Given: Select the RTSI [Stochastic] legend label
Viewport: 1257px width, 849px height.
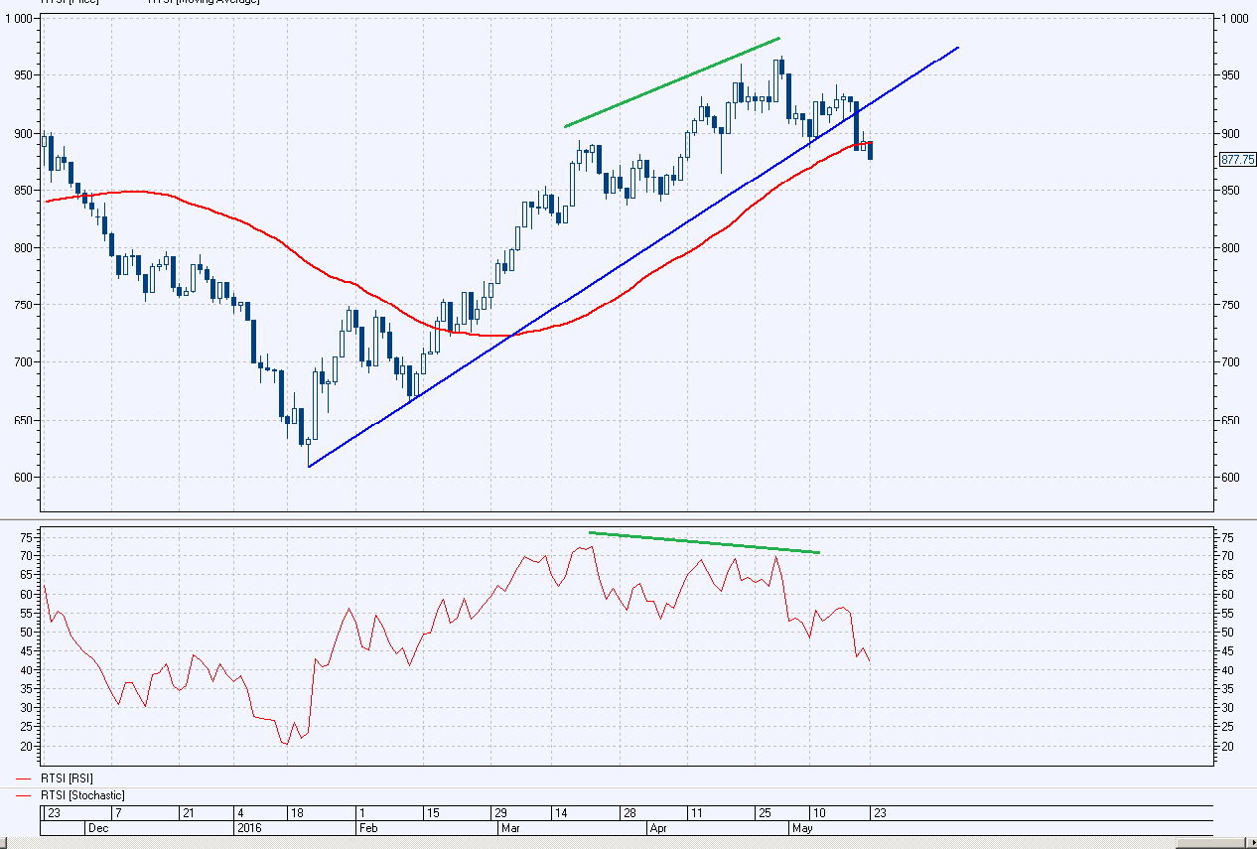Looking at the screenshot, I should tap(82, 796).
